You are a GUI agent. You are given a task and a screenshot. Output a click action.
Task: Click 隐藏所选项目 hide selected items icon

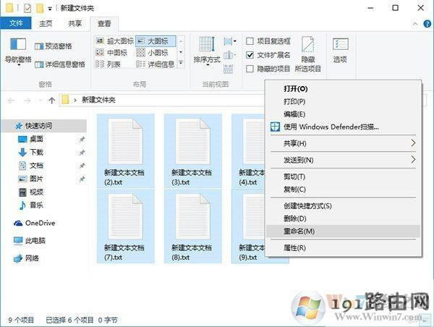307,49
